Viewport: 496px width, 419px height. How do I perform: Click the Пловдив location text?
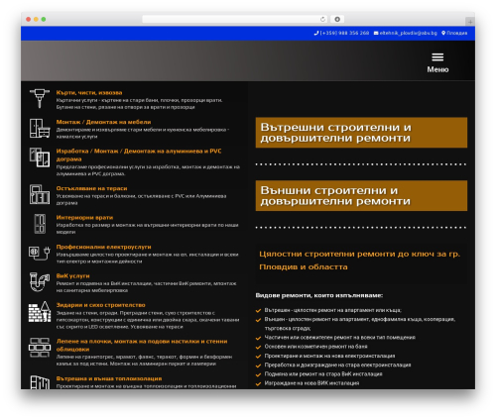(457, 33)
